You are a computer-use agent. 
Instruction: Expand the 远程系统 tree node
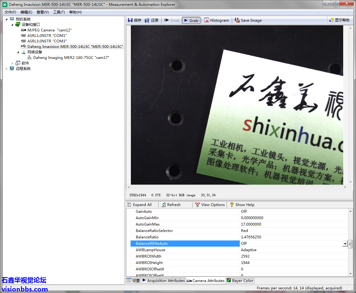[7, 69]
